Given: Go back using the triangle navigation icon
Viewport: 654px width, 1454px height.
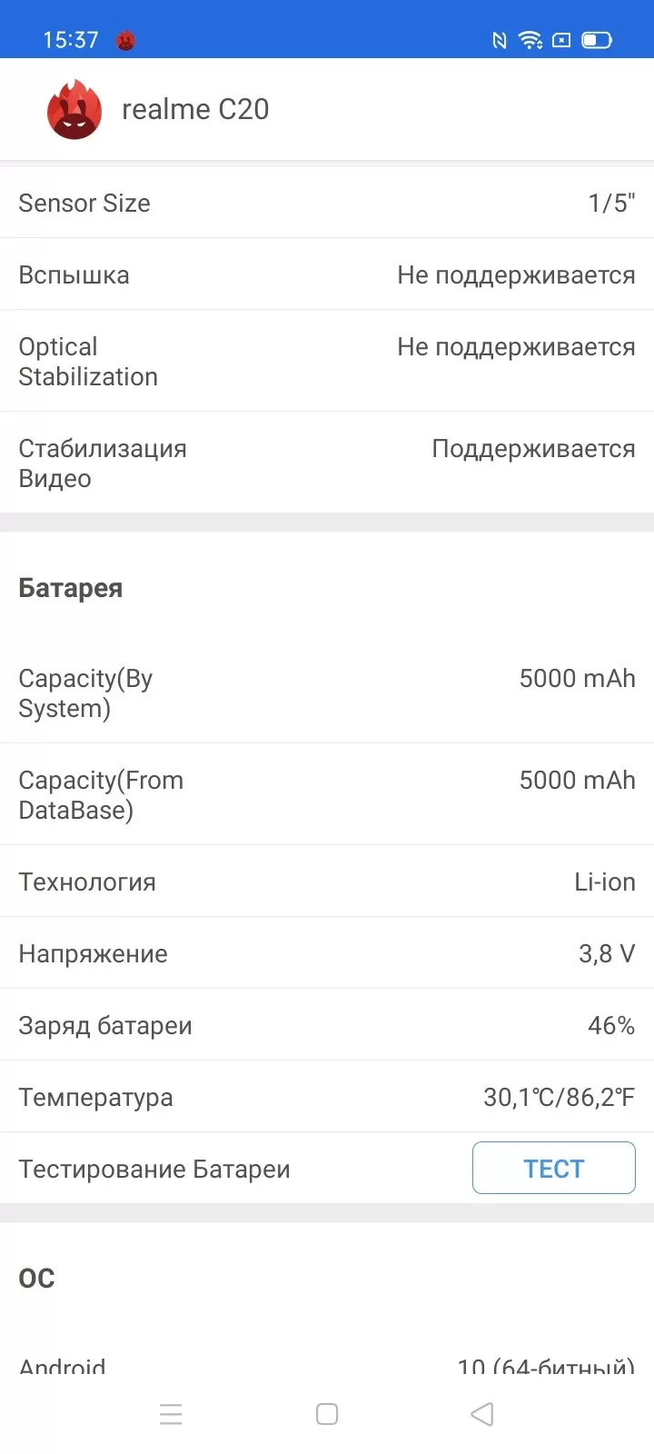Looking at the screenshot, I should (x=482, y=1414).
